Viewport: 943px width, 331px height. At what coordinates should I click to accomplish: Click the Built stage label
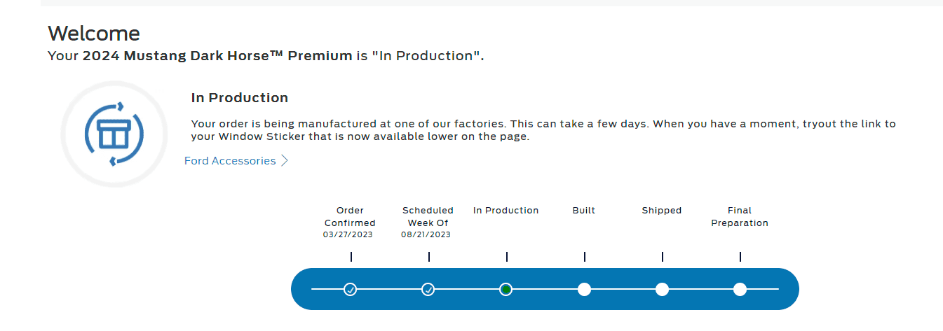584,211
